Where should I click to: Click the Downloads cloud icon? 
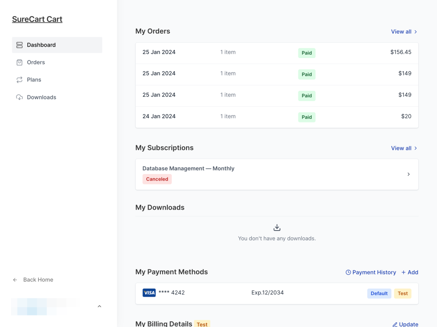(19, 97)
